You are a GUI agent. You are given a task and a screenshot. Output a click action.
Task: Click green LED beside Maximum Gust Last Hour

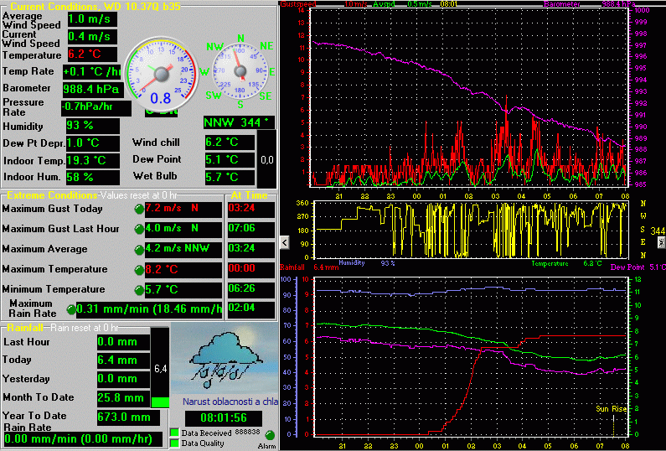(x=139, y=229)
